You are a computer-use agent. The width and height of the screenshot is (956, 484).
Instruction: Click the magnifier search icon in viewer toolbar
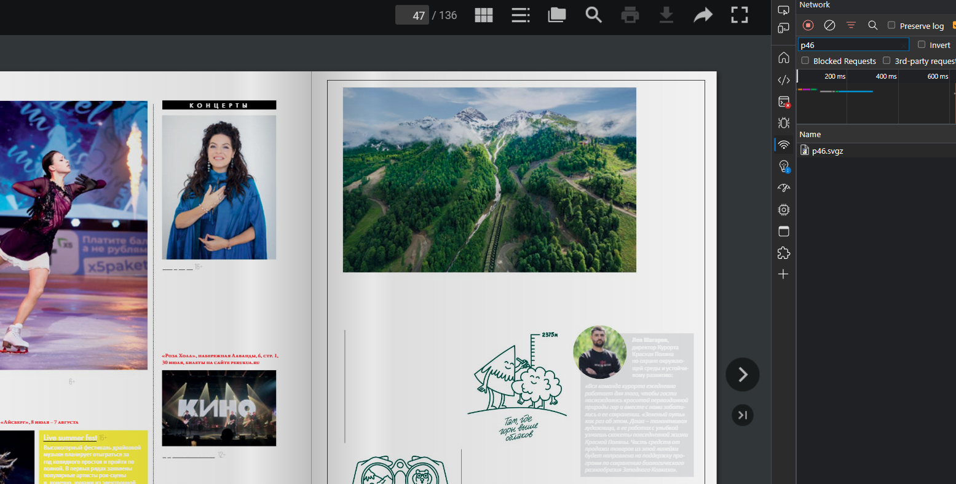click(593, 15)
